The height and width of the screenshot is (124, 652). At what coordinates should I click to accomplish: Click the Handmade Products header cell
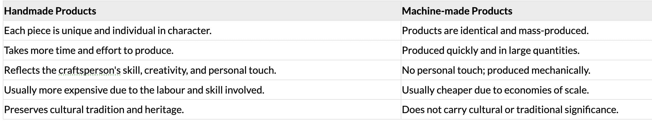tap(50, 11)
